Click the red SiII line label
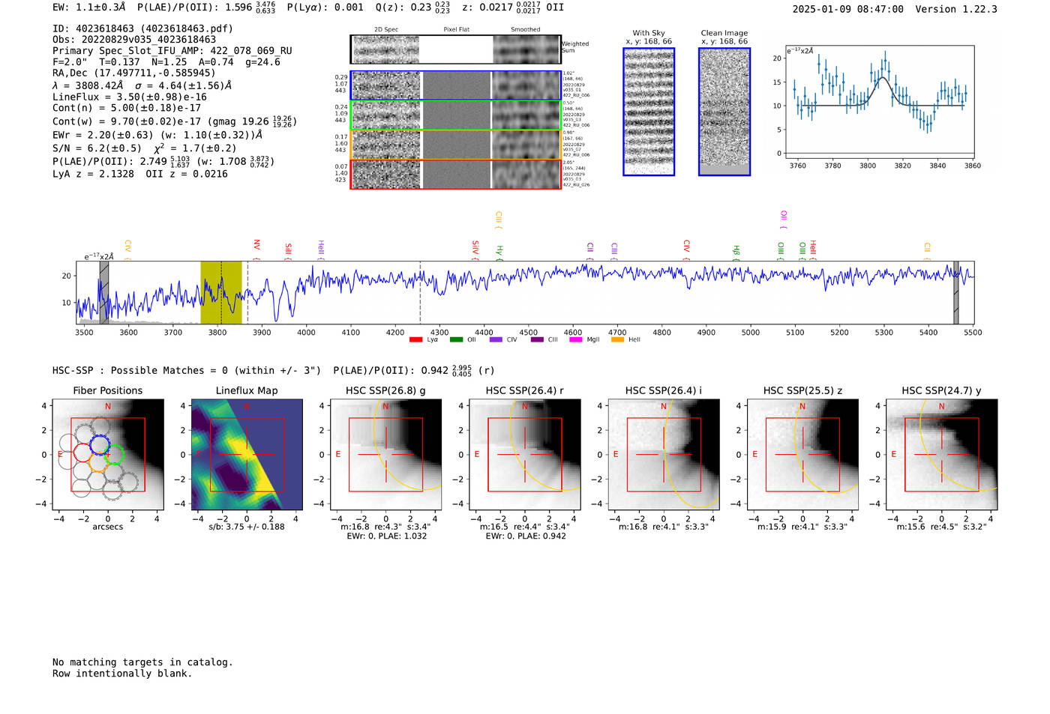This screenshot has height=714, width=1050. click(288, 251)
